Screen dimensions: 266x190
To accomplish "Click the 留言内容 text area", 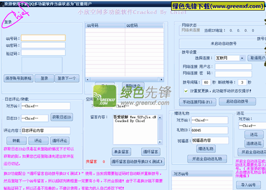I will 135,129.
